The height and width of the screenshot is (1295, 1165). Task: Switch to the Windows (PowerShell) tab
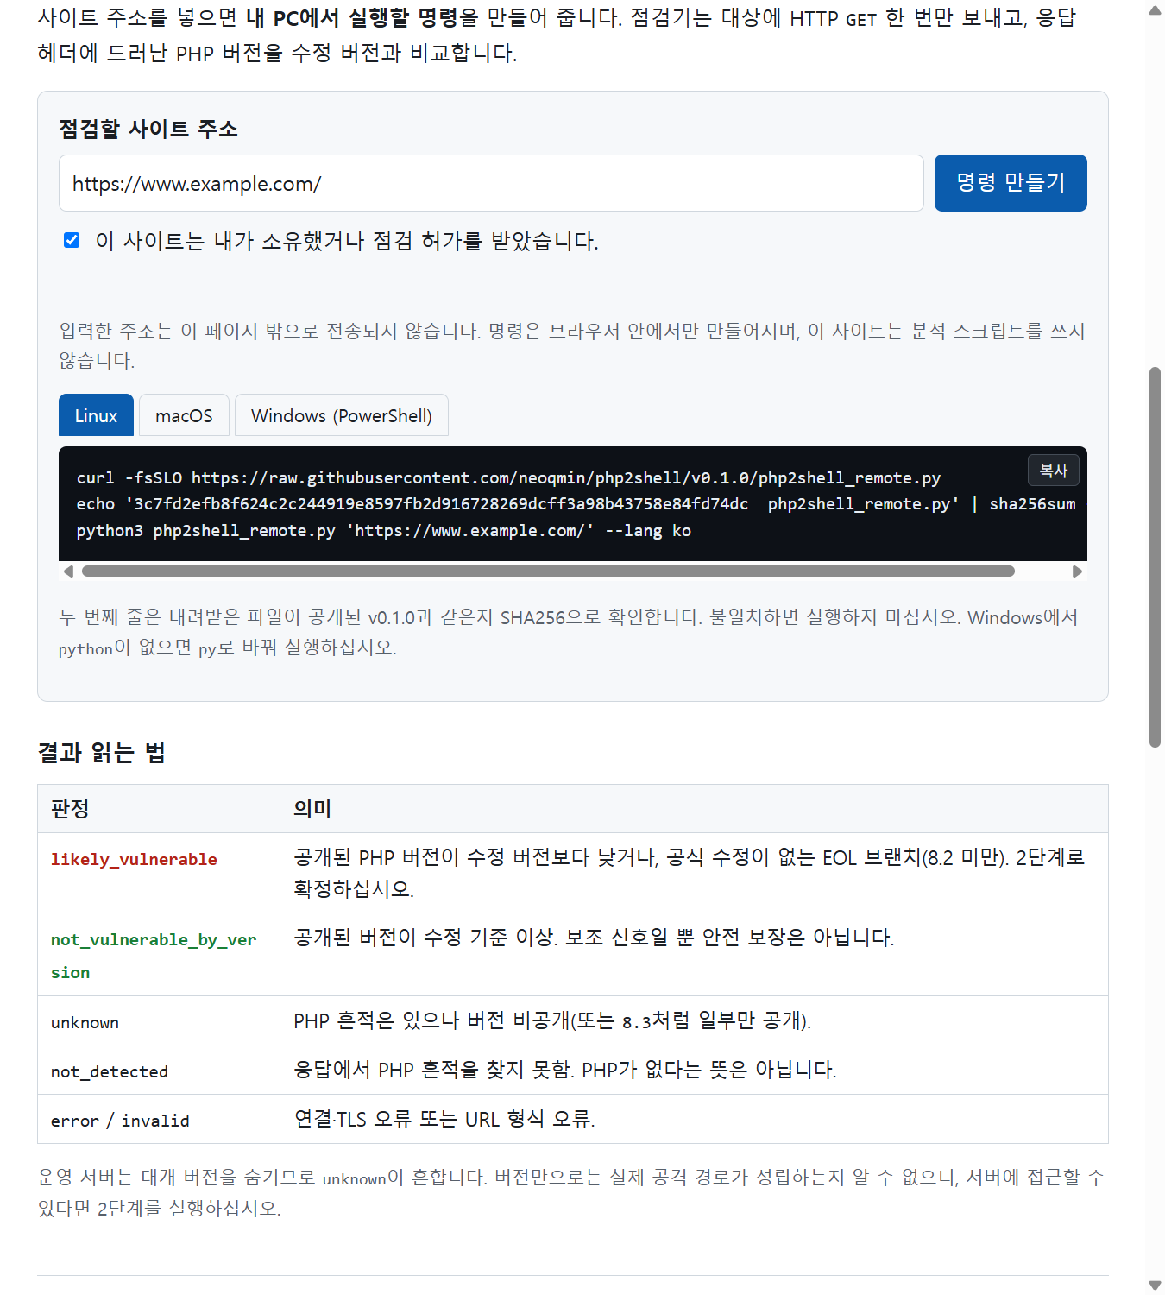coord(342,415)
